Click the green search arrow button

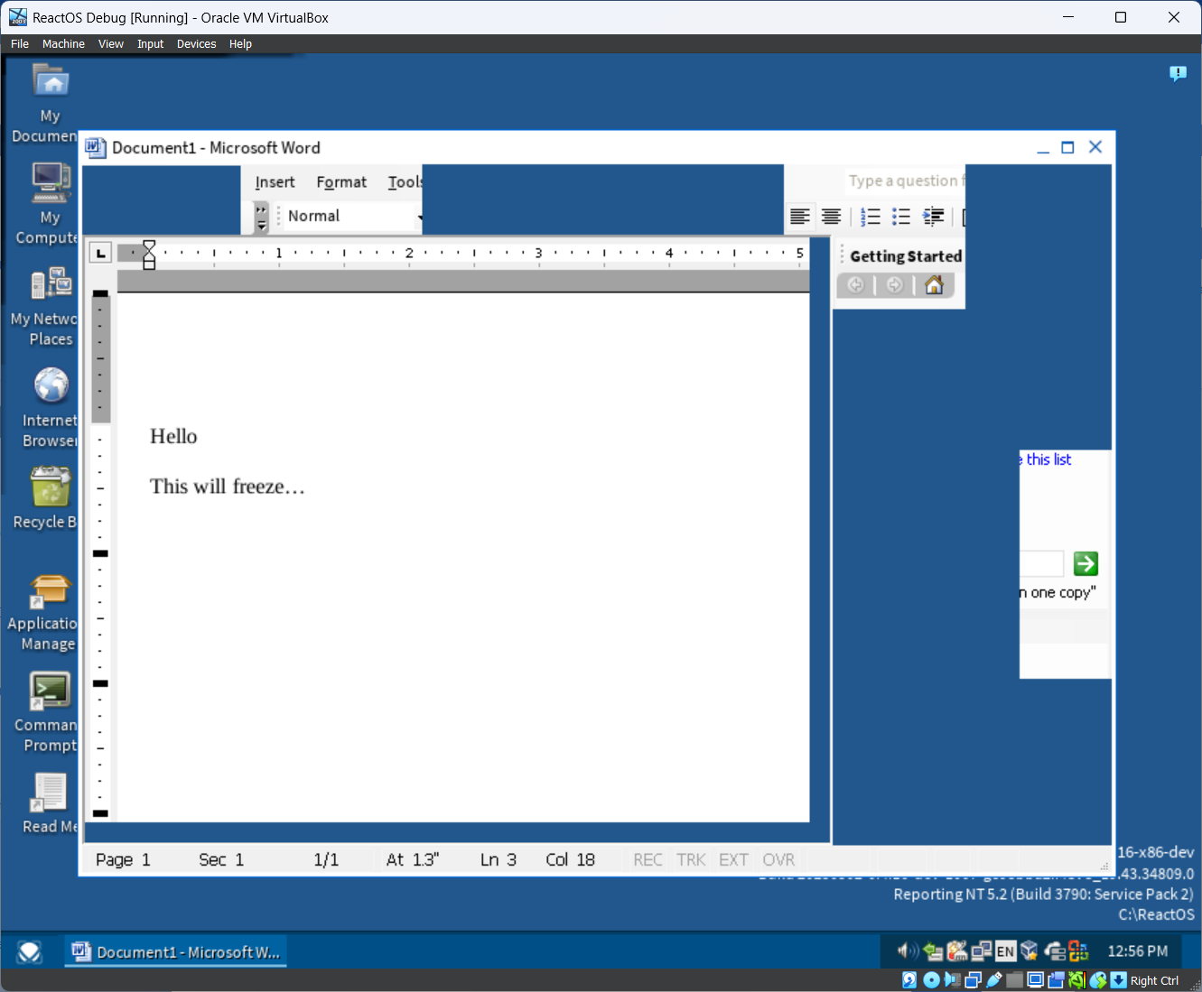tap(1086, 564)
